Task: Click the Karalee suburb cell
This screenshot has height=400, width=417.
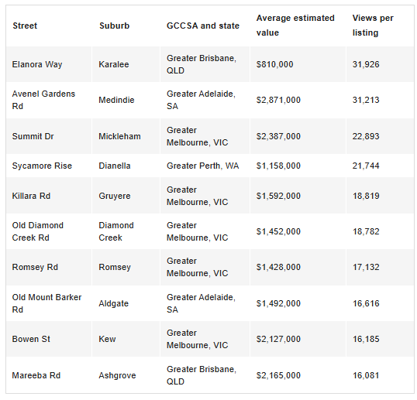Action: [x=114, y=64]
